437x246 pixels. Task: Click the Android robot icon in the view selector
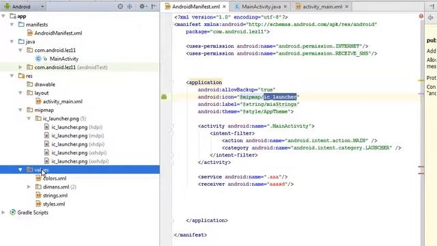click(x=8, y=6)
